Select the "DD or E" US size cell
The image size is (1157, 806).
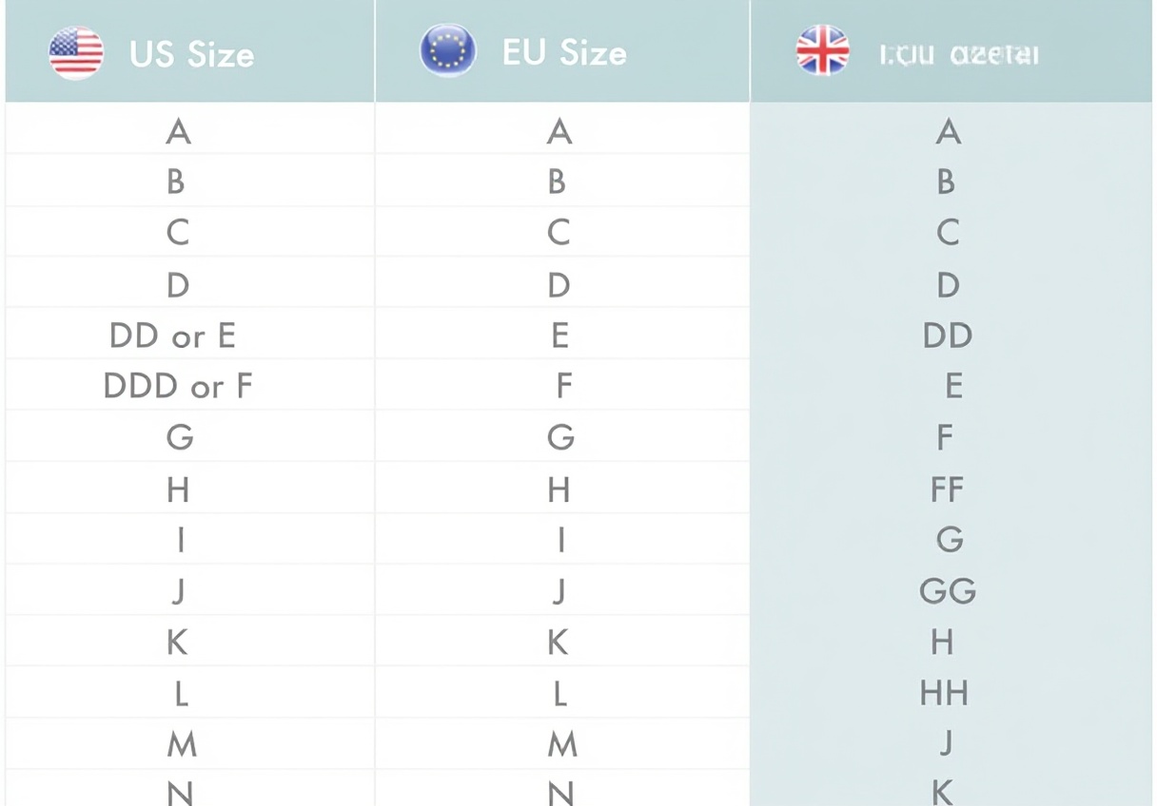click(172, 336)
